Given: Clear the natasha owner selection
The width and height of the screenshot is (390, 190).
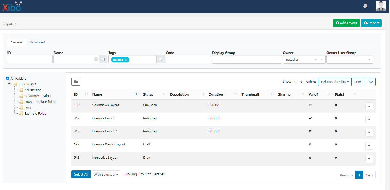Looking at the screenshot, I should click(316, 60).
